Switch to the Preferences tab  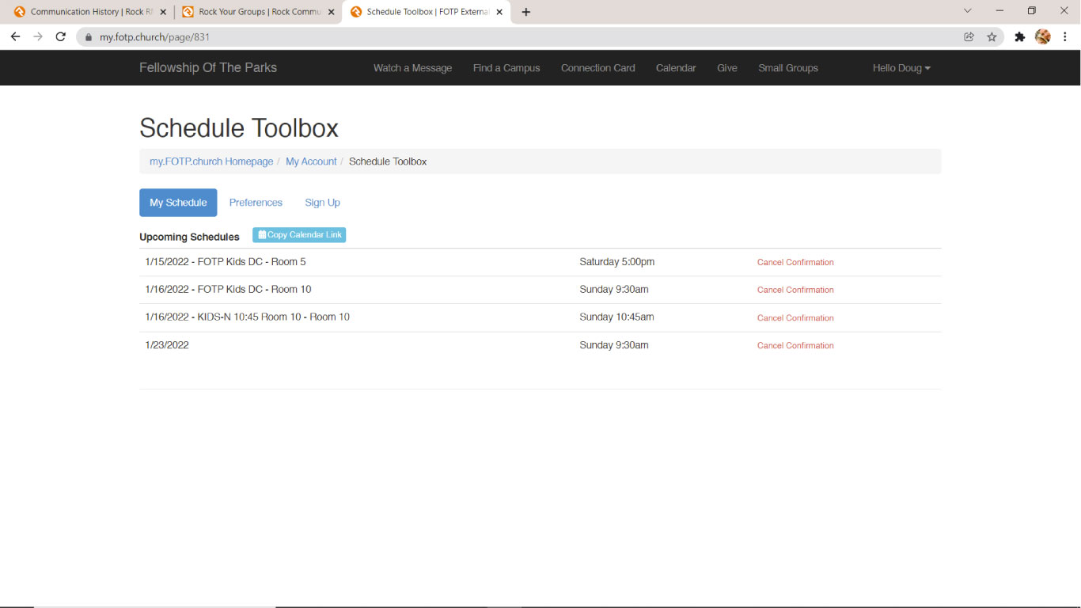click(256, 203)
